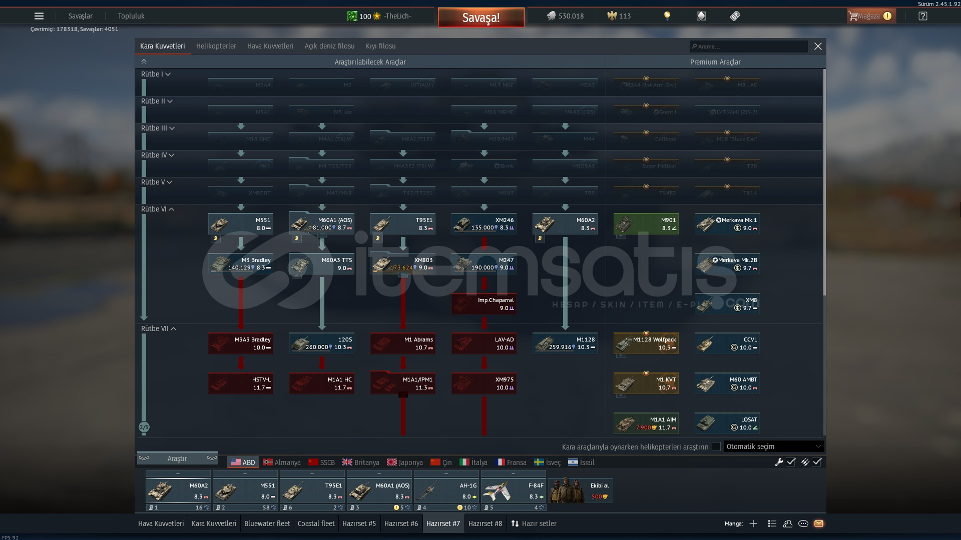
Task: Click the research tree vertical scrollbar
Action: pyautogui.click(x=824, y=182)
